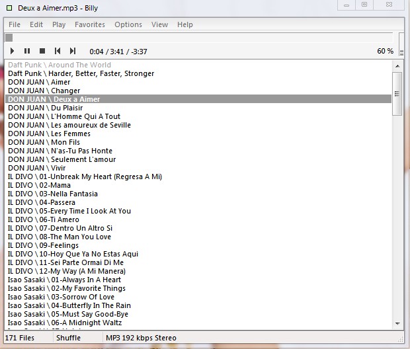Select IL DIVO \ 07-Dentro Un Altro Si
This screenshot has height=349, width=410.
198,228
